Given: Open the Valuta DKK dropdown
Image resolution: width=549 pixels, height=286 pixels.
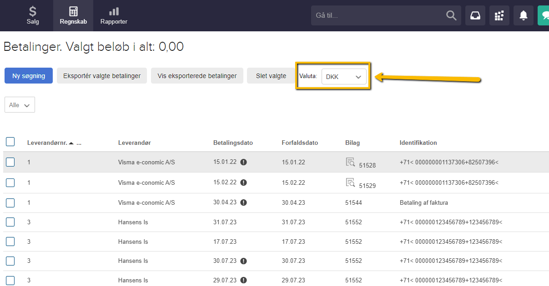Looking at the screenshot, I should (x=343, y=77).
